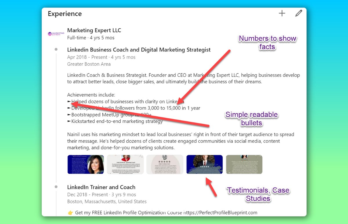
Task: Open dark blue testimonial thumbnail with suited man
Action: click(204, 164)
